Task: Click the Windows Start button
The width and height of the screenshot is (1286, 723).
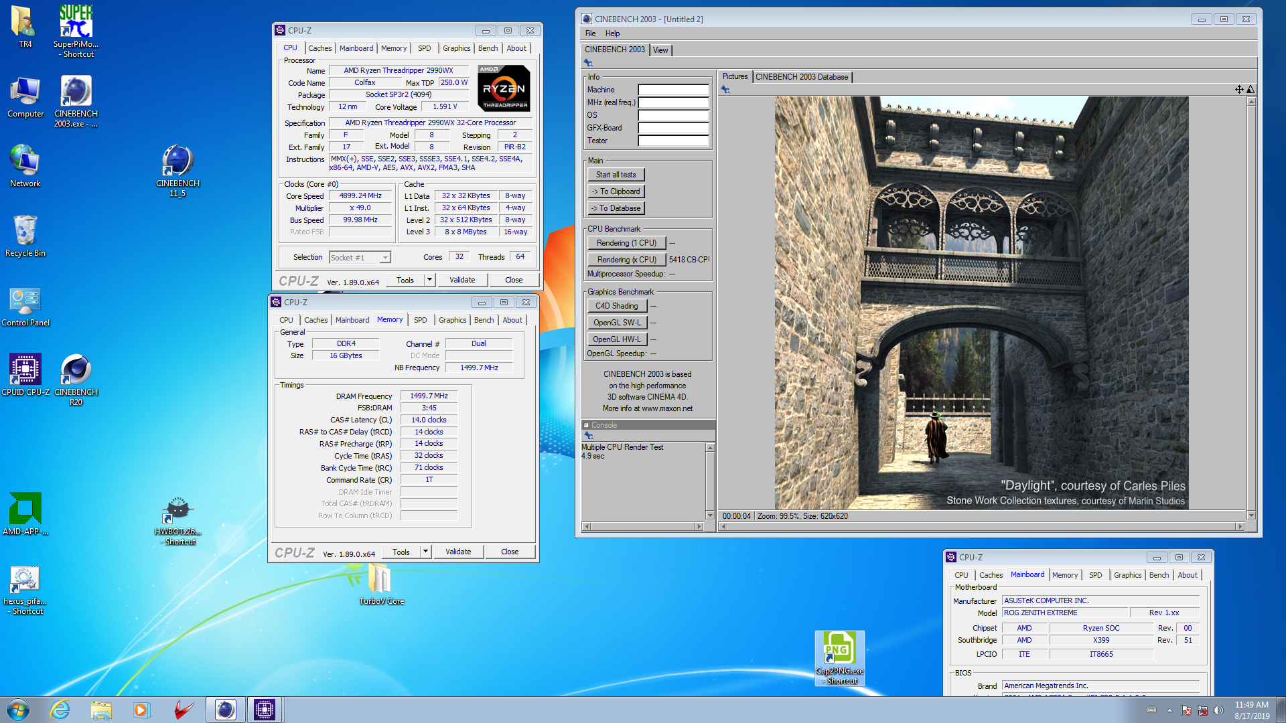Action: [18, 710]
